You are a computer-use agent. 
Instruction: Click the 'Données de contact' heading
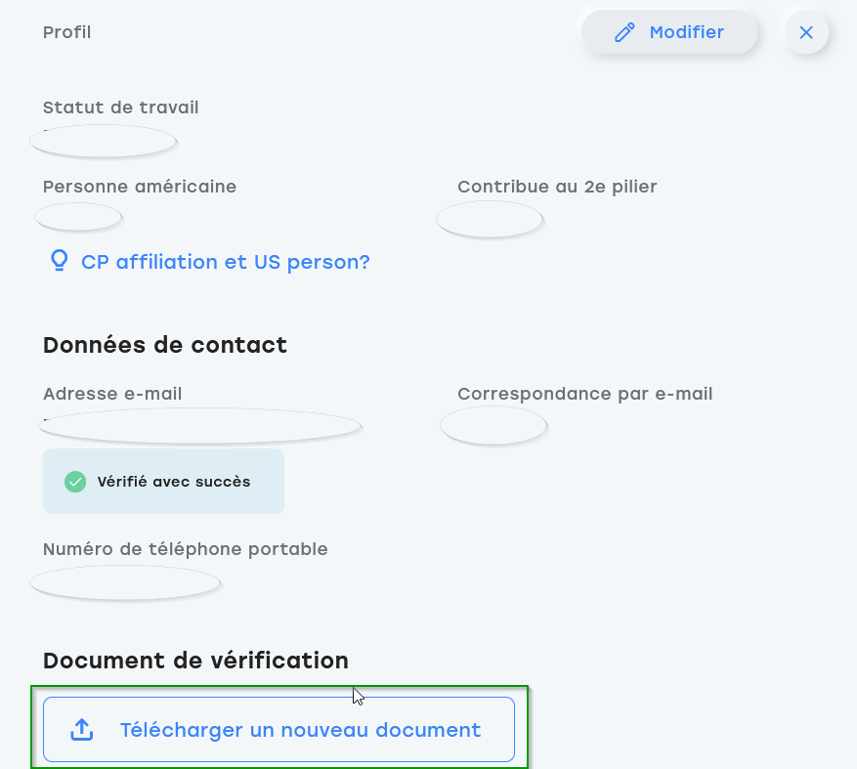(x=165, y=345)
